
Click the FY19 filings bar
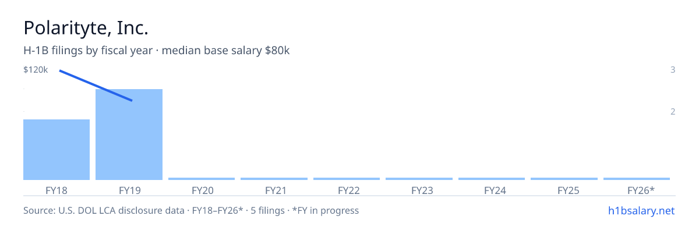(129, 135)
